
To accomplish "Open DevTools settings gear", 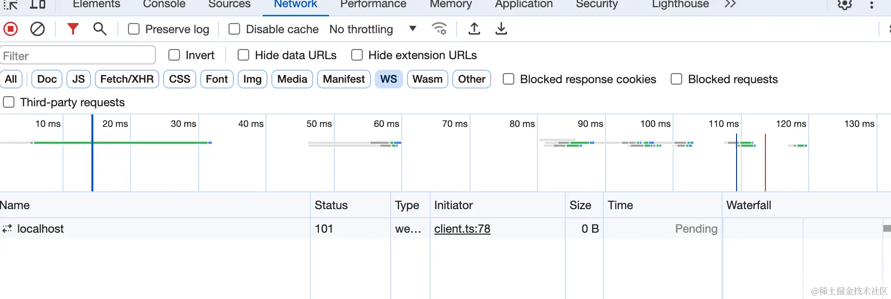I will click(x=845, y=5).
